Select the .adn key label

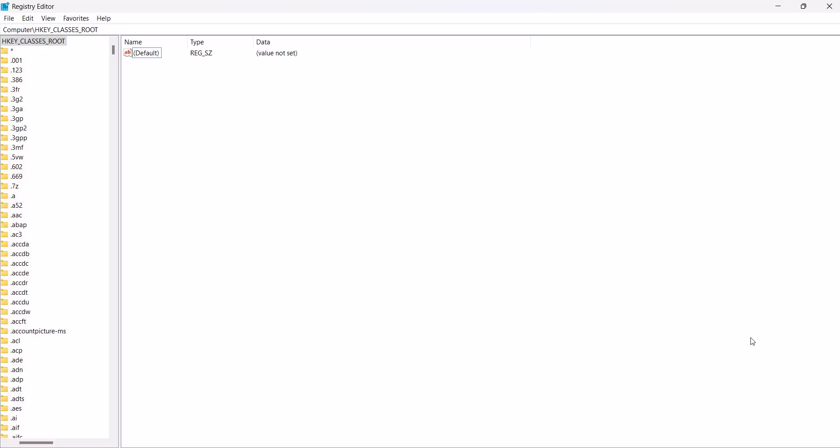[17, 370]
